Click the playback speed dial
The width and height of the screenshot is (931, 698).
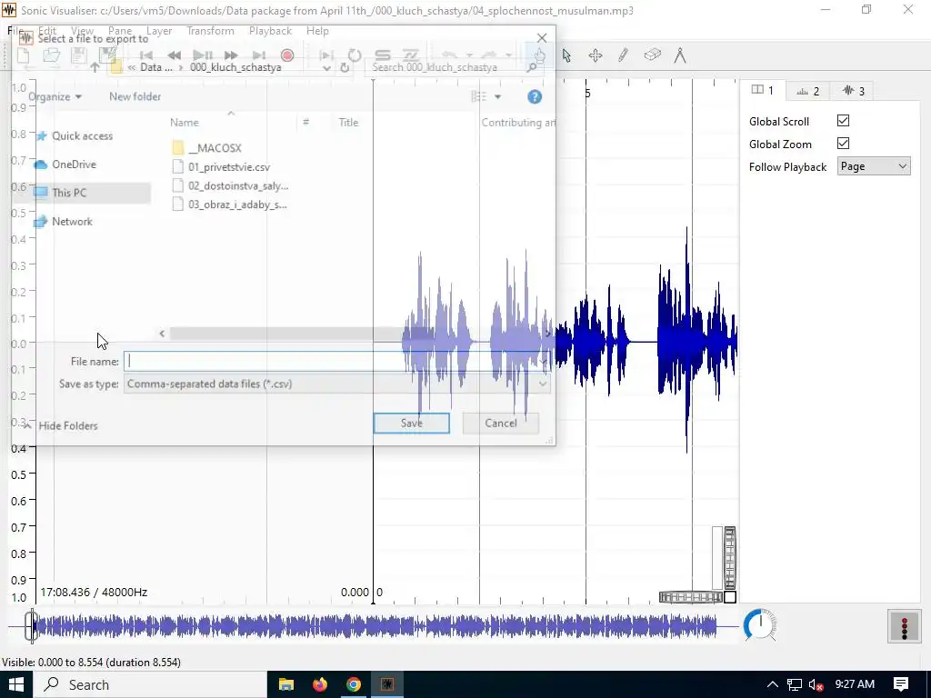coord(759,625)
